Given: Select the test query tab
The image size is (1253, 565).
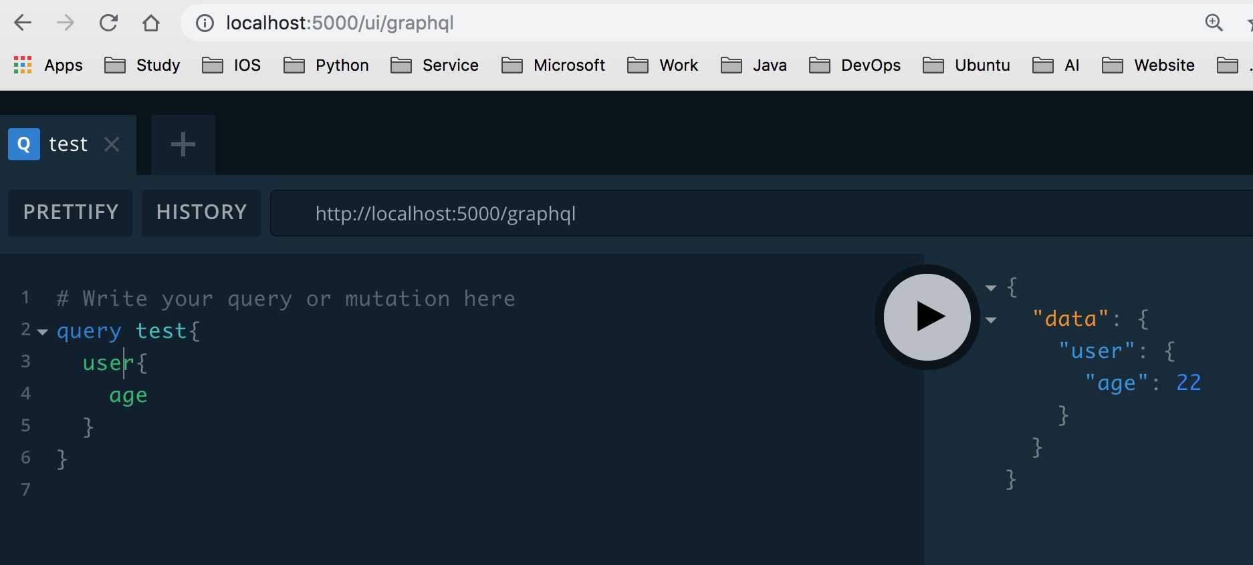Looking at the screenshot, I should pyautogui.click(x=68, y=144).
